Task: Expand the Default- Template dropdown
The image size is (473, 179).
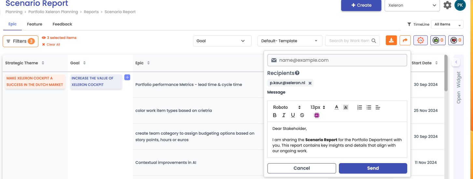Action: point(290,41)
